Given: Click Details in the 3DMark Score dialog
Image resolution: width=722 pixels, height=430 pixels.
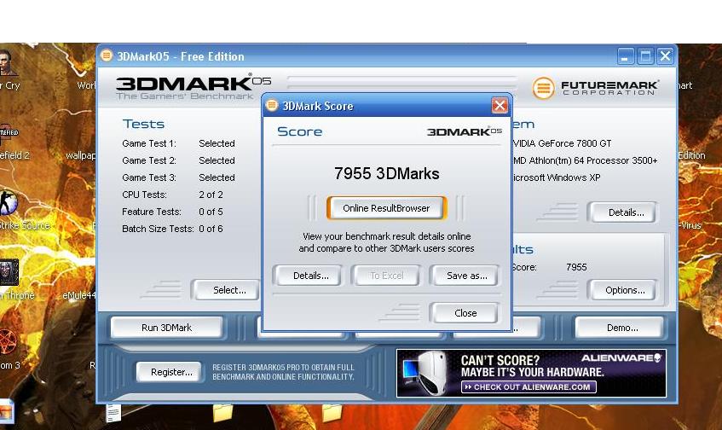Looking at the screenshot, I should (311, 276).
